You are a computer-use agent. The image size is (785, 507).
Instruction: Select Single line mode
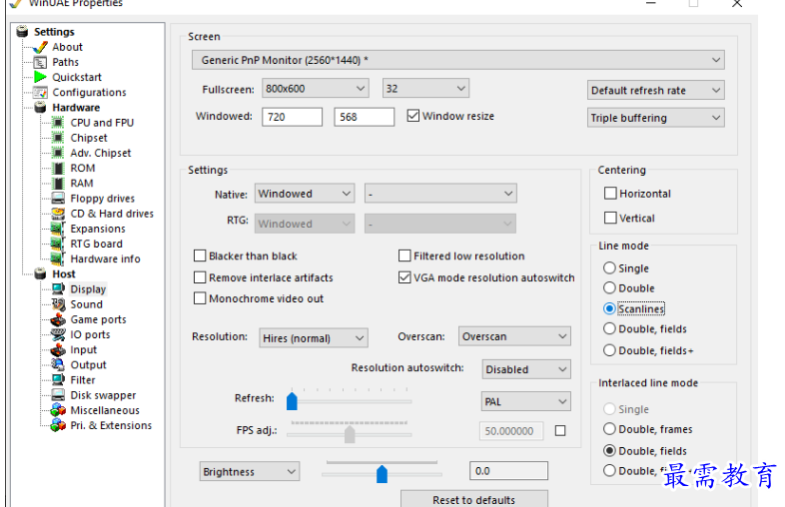pyautogui.click(x=609, y=267)
